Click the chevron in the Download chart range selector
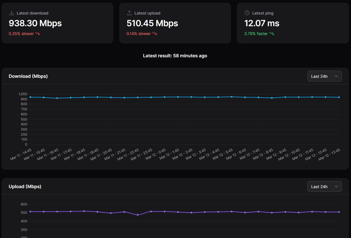Screen dimensions: 351x238 336,76
